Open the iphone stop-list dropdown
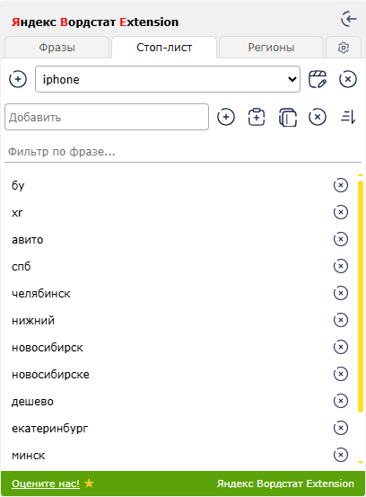Image resolution: width=366 pixels, height=497 pixels. tap(168, 79)
